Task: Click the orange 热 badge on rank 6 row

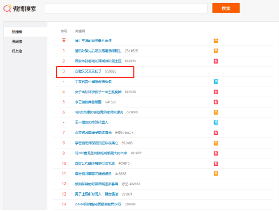Action: point(216,112)
